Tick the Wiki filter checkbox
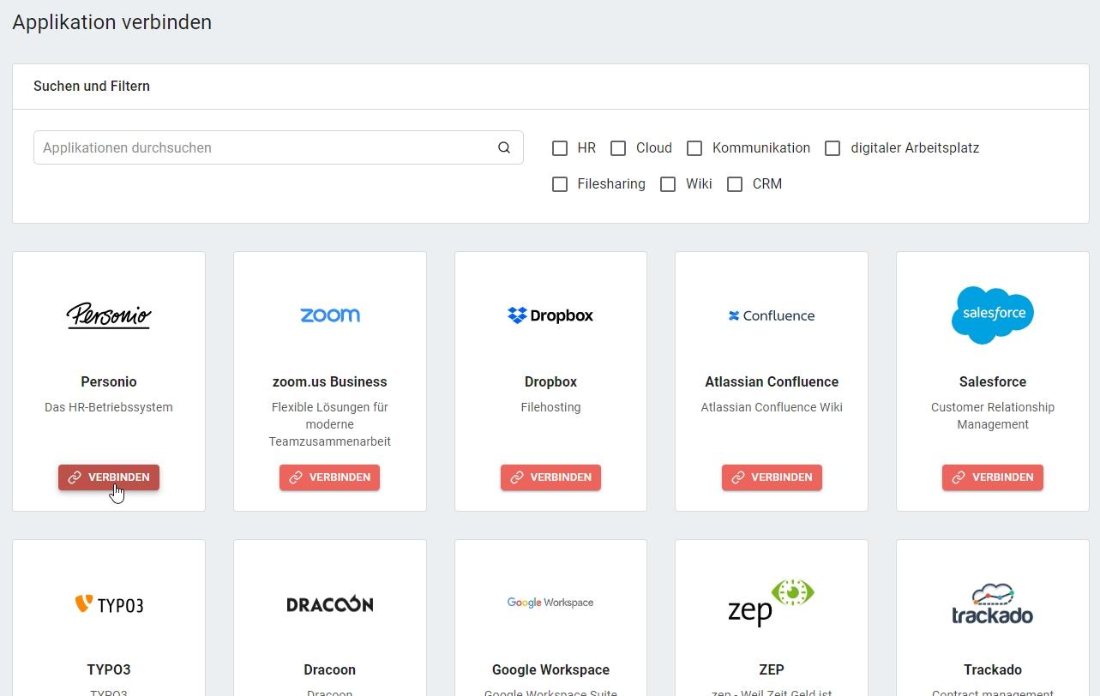This screenshot has height=696, width=1100. 668,184
